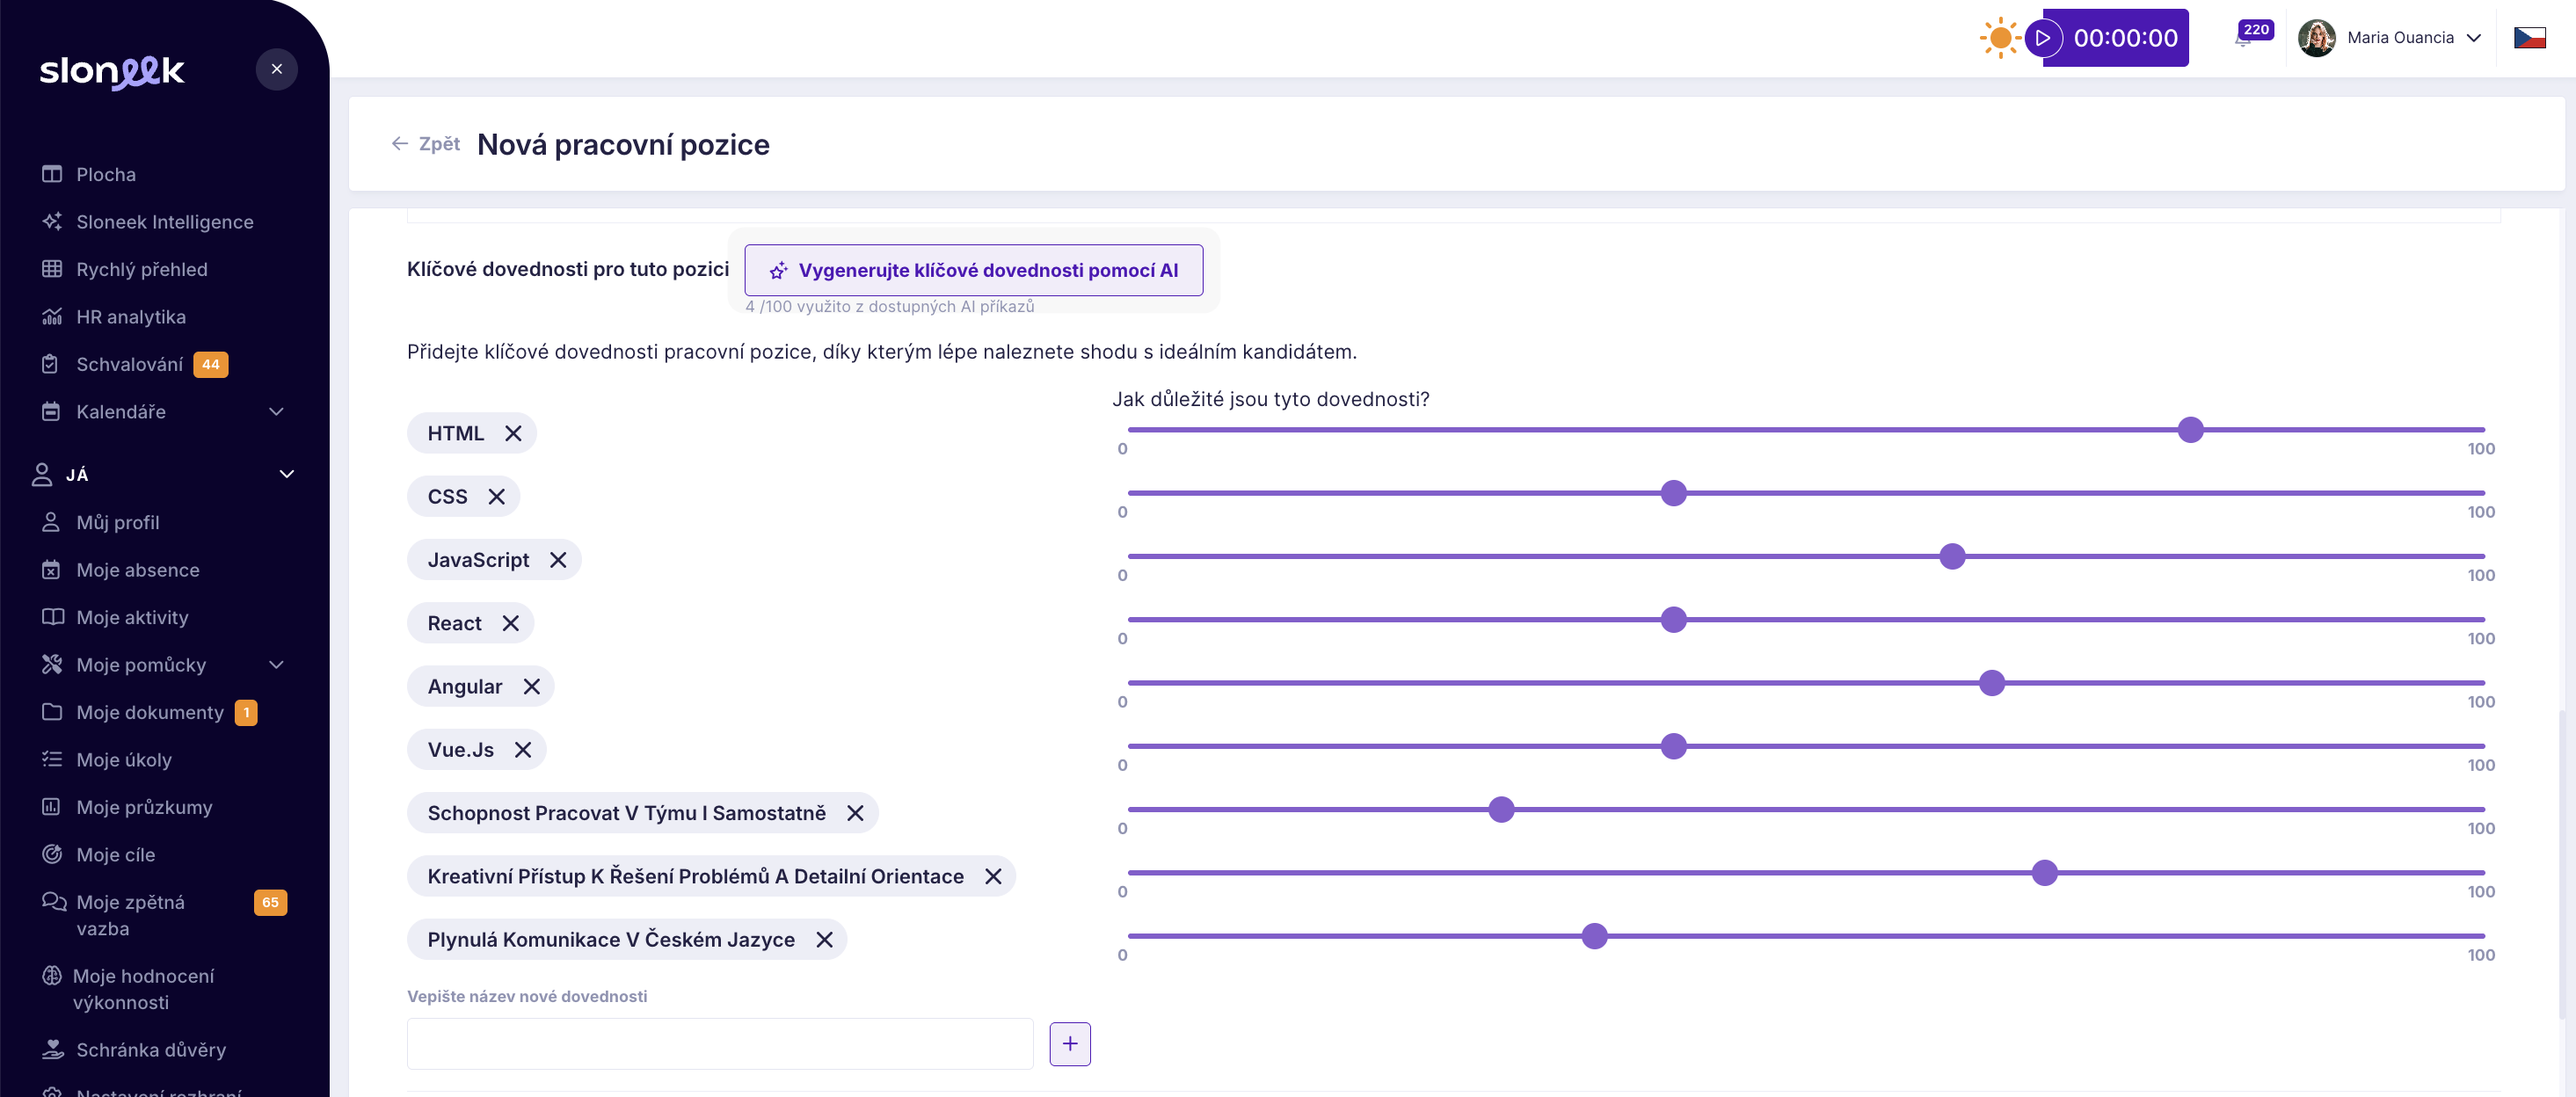Collapse the JÁ sidebar section
Screen dimensions: 2576x1097
click(x=286, y=474)
